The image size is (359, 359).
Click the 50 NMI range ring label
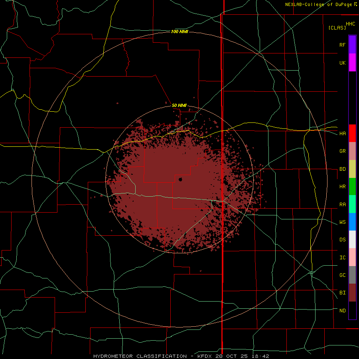tap(179, 105)
